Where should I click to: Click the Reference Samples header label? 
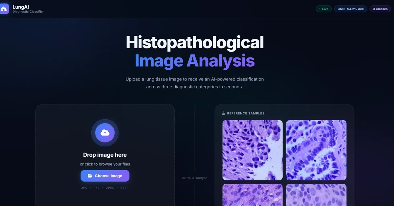tap(246, 113)
